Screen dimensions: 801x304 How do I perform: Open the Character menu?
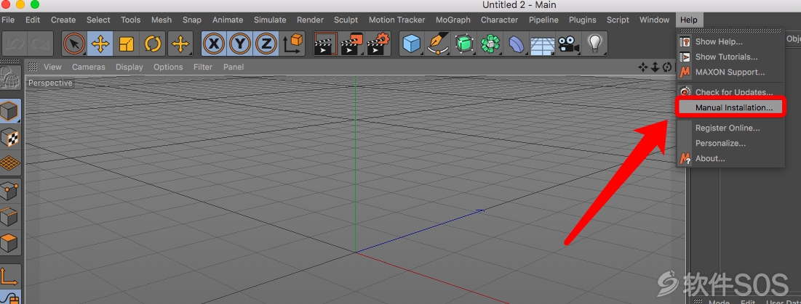click(499, 20)
